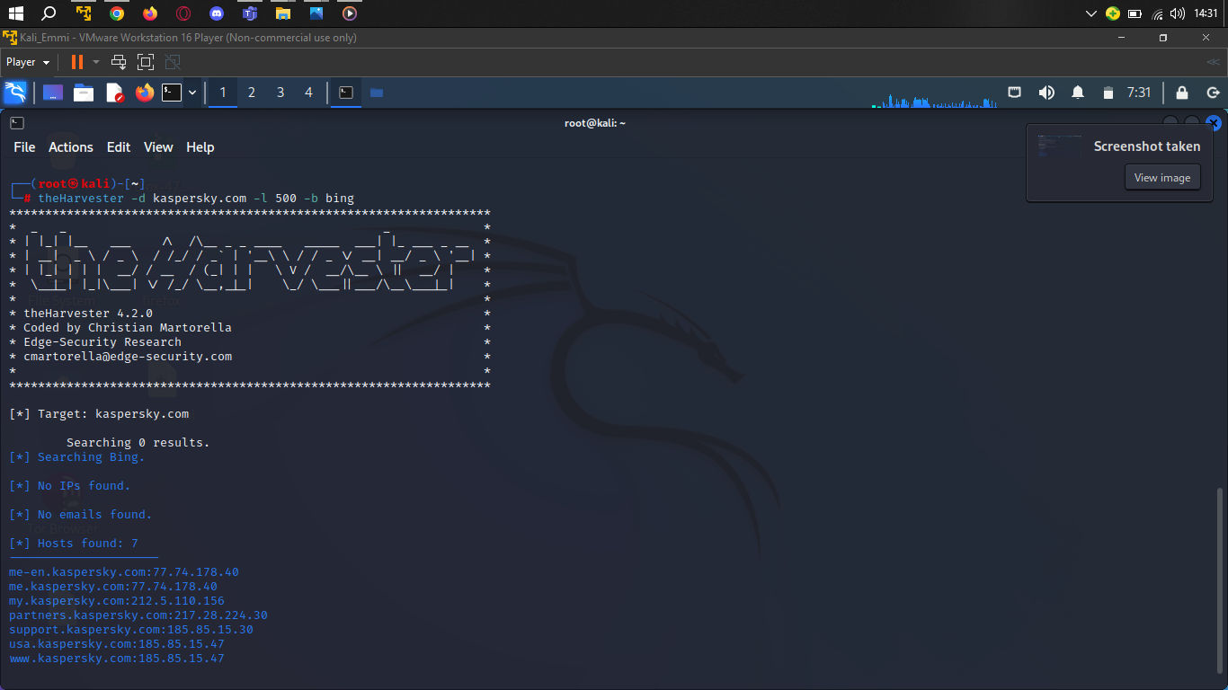Switch to workspace 1
The image size is (1228, 690).
(223, 93)
